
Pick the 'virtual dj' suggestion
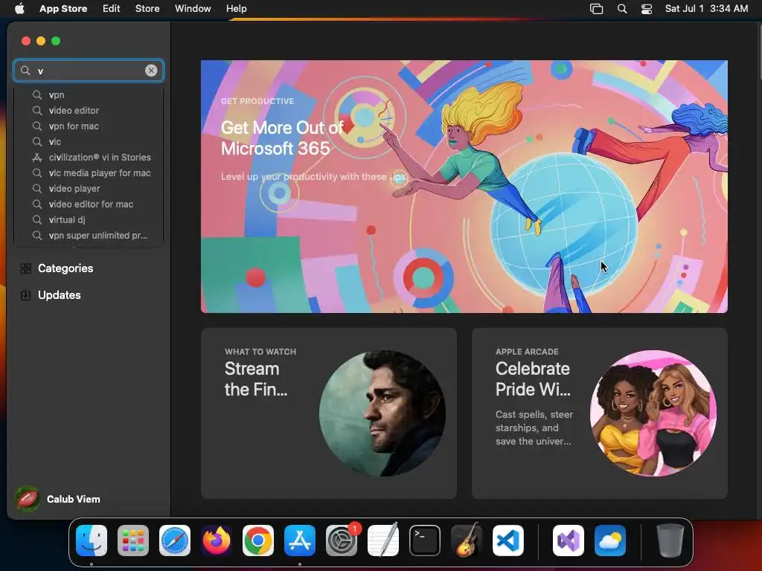[x=89, y=219]
